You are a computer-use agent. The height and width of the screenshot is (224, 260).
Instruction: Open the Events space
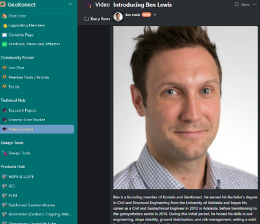(x=14, y=87)
